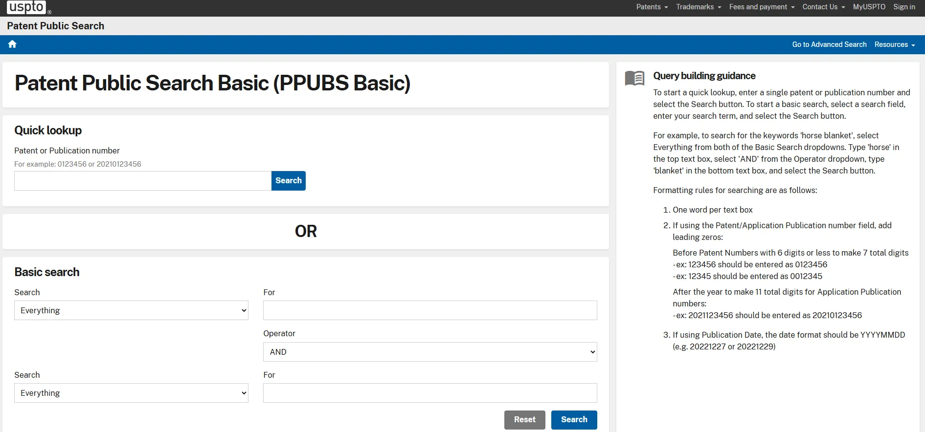Click the Patent or Publication number label

coord(67,151)
